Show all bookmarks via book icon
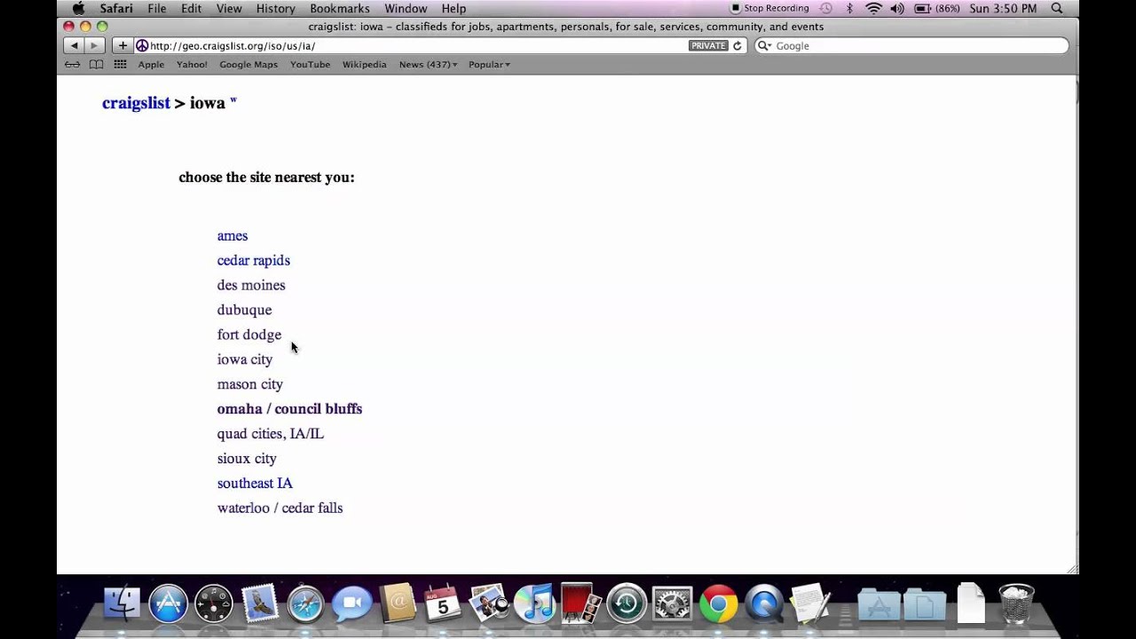Screen dimensions: 1136x639 tap(97, 65)
